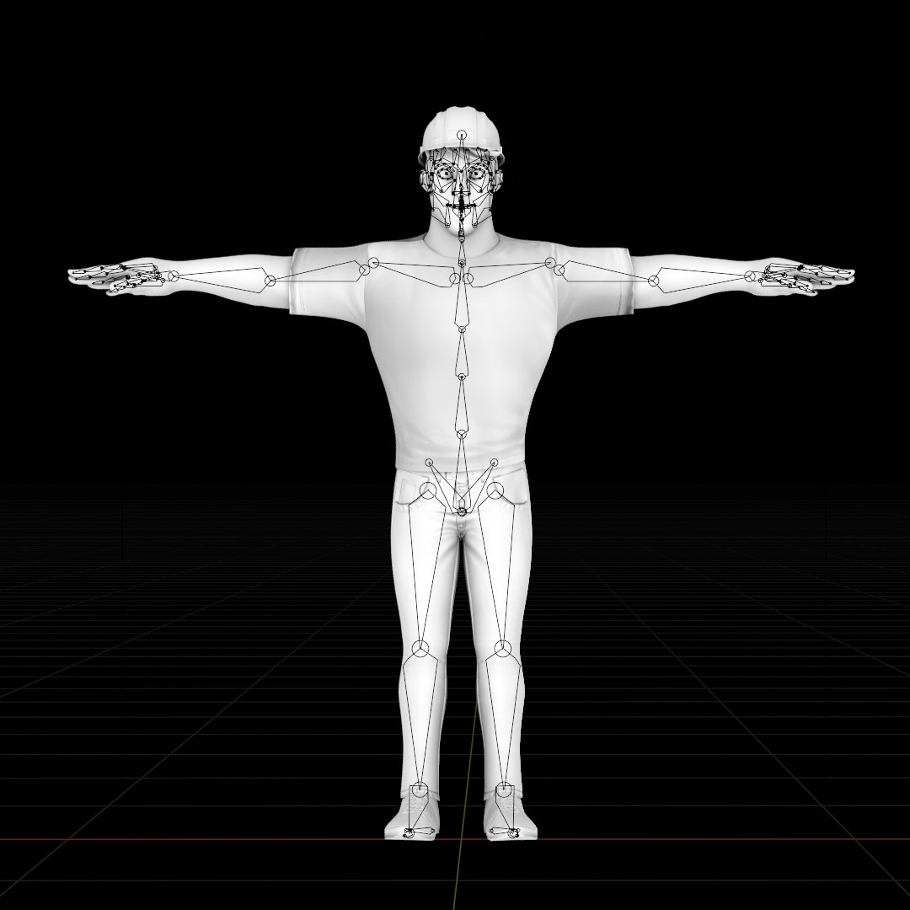Select the middle spine joint on the torso
Viewport: 910px width, 910px height.
click(x=462, y=377)
